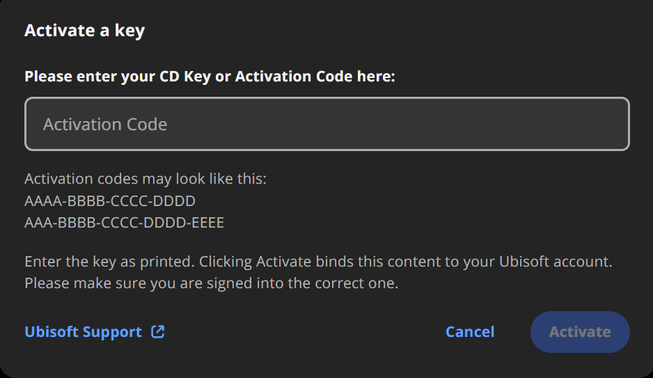Click the AAA-BBBB-CCCC-DDDD-EEEE example code
This screenshot has width=653, height=378.
124,223
